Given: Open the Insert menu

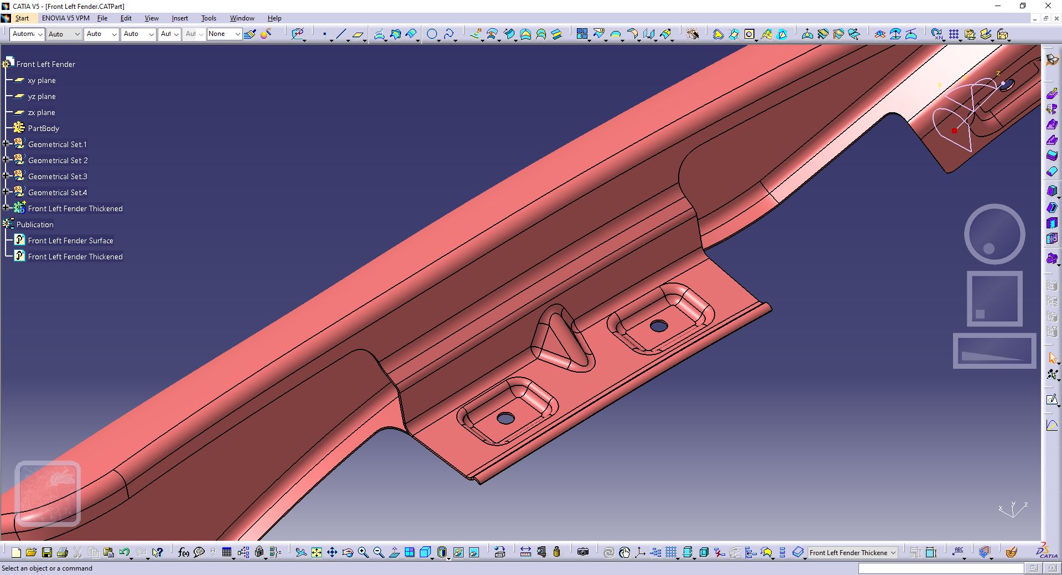Looking at the screenshot, I should (x=180, y=18).
